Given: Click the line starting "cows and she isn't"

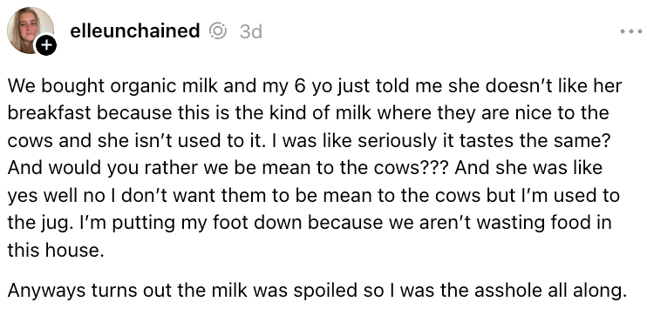Looking at the screenshot, I should click(309, 141).
